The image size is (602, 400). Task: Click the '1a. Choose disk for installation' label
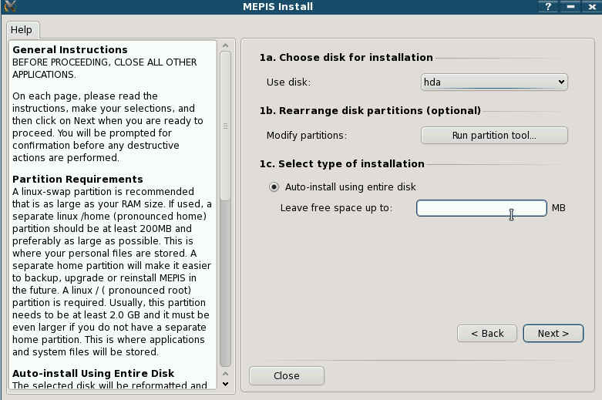(346, 57)
